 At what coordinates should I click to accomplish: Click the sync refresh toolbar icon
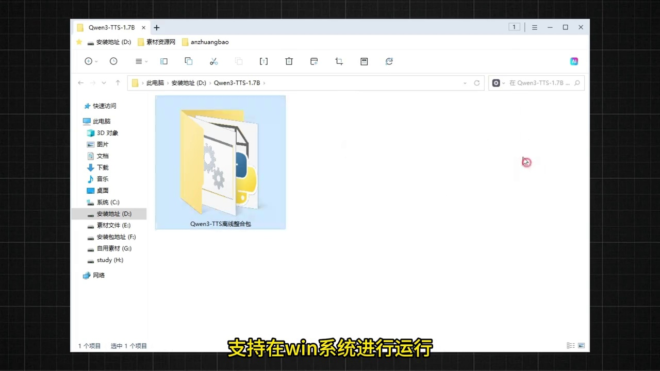pyautogui.click(x=389, y=61)
